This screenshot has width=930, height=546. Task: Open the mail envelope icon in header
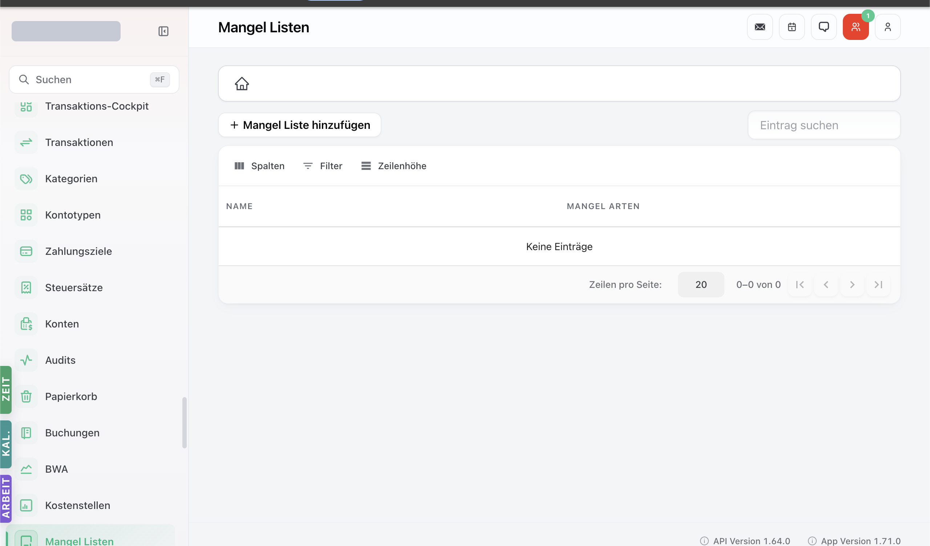(x=760, y=27)
